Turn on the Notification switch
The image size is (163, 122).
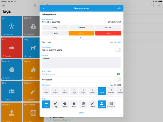click(x=118, y=80)
